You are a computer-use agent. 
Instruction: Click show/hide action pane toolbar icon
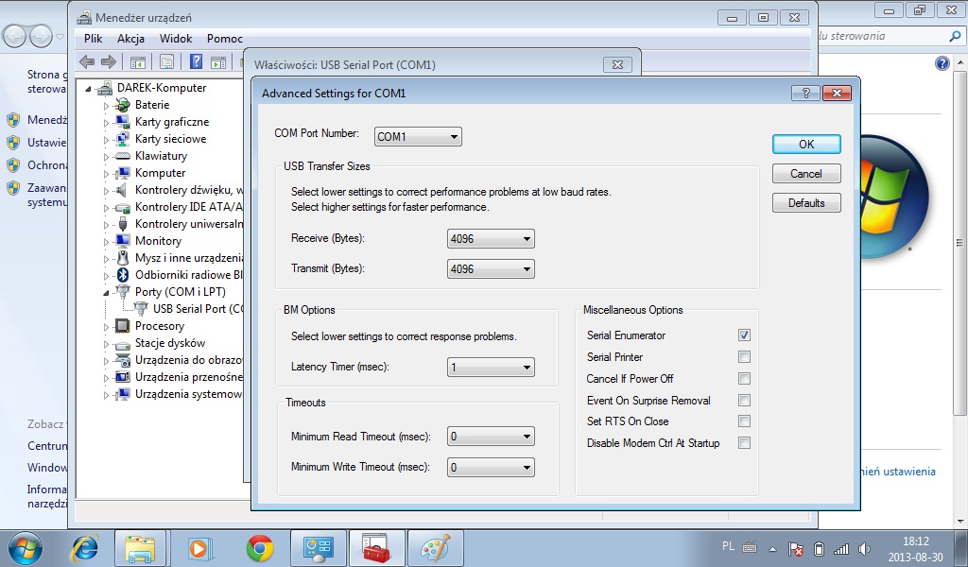pos(218,61)
